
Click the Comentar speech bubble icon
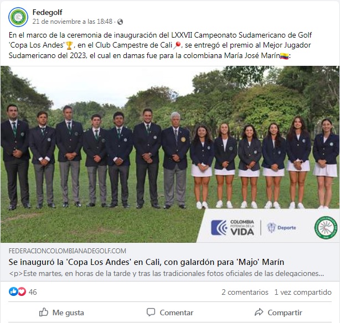click(x=151, y=312)
